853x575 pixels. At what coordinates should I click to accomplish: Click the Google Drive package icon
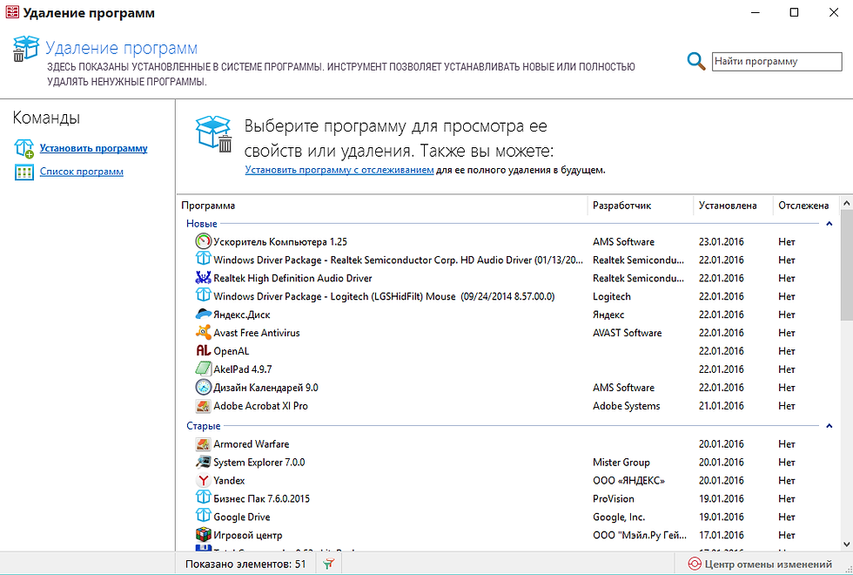point(203,516)
